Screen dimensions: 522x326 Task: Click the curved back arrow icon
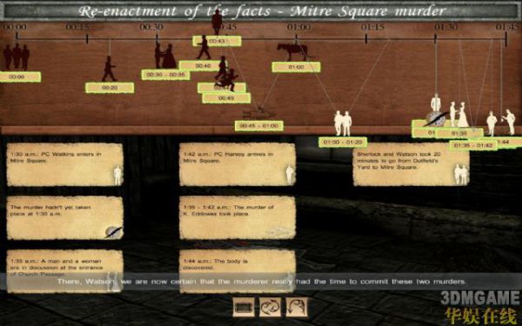click(x=297, y=307)
